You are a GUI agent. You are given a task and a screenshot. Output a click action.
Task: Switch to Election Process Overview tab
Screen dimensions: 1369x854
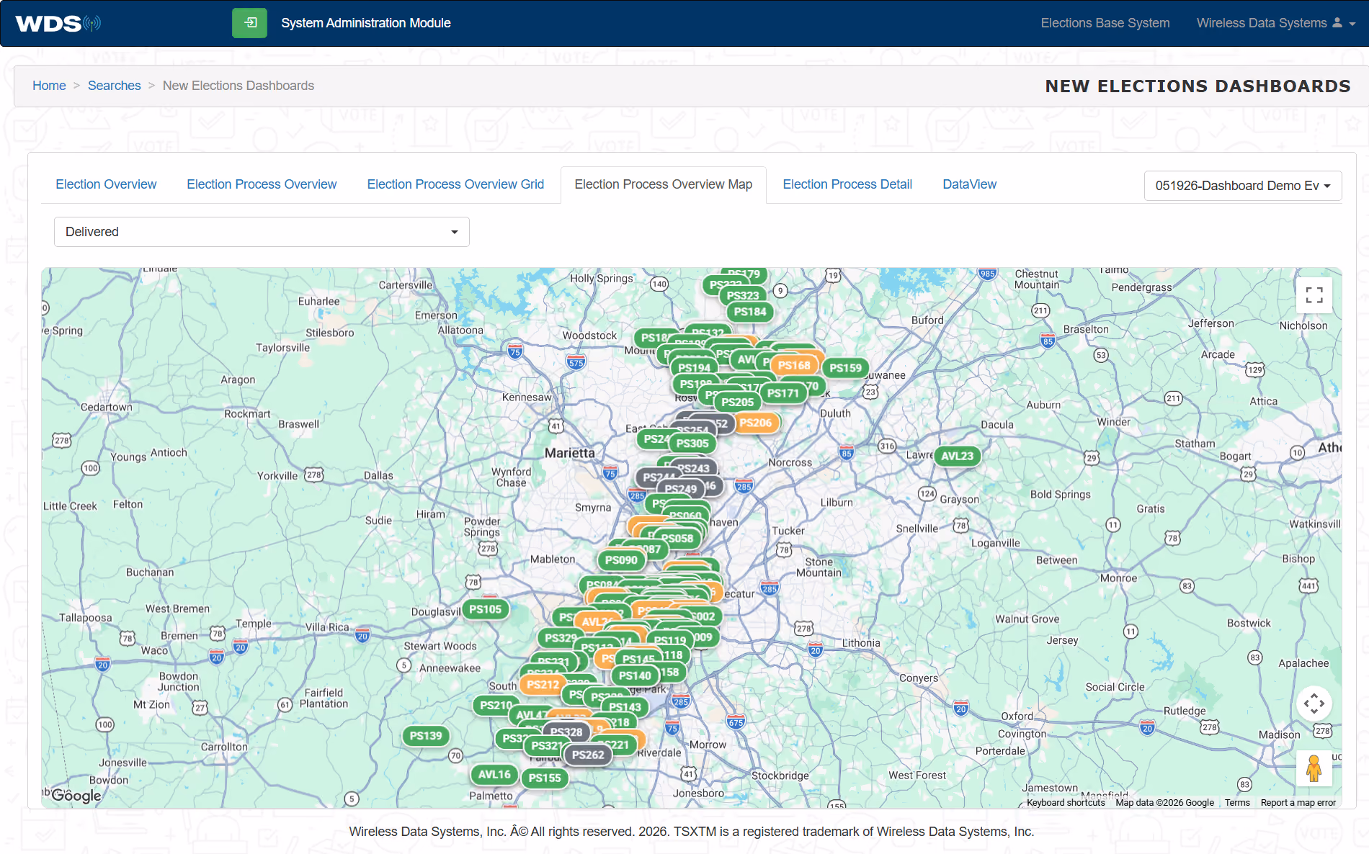click(x=262, y=184)
